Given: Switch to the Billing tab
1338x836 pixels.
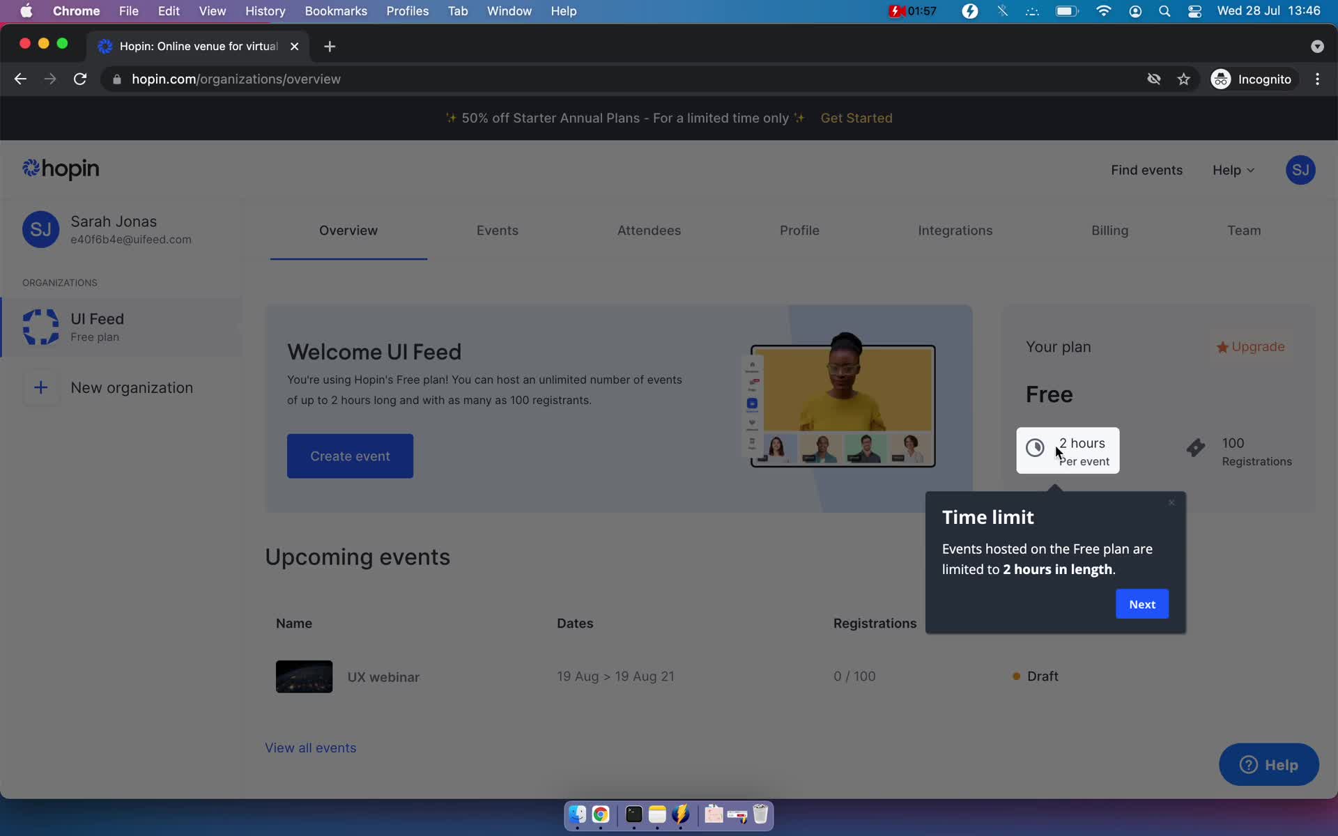Looking at the screenshot, I should [1109, 231].
